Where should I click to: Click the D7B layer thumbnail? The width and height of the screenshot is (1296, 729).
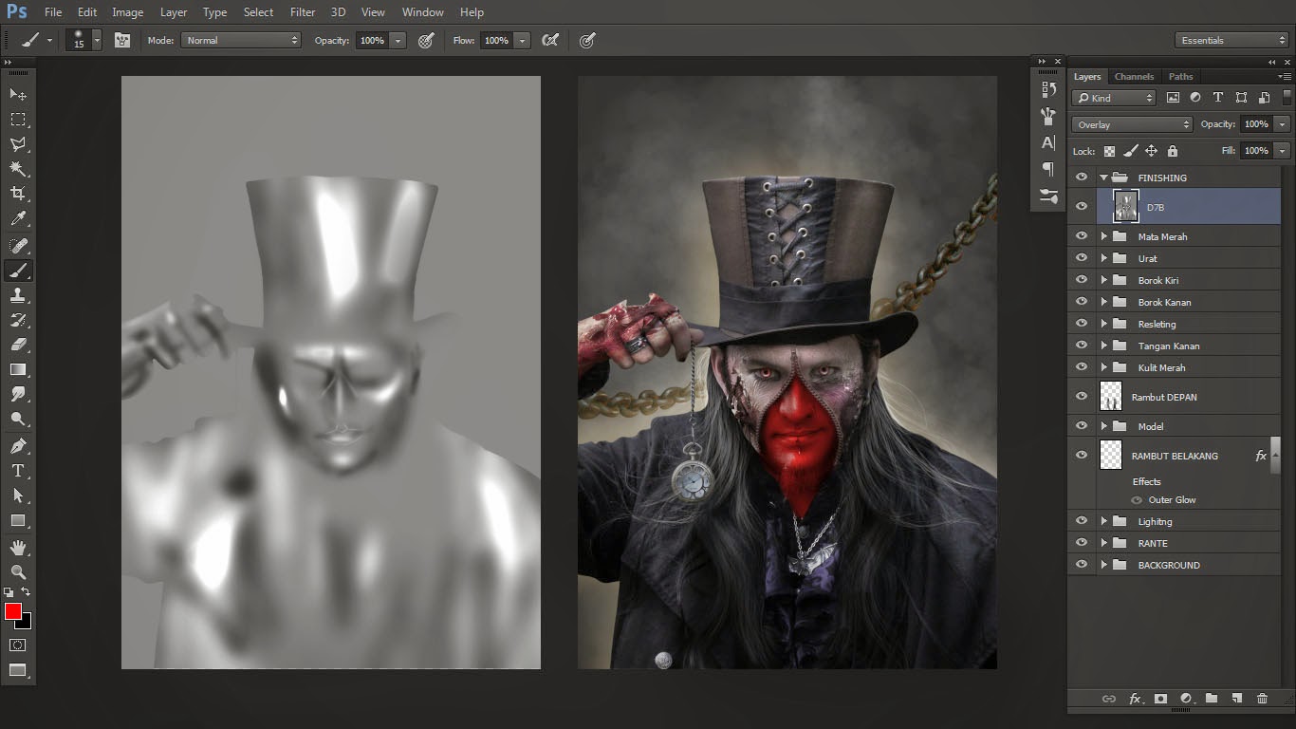tap(1126, 206)
